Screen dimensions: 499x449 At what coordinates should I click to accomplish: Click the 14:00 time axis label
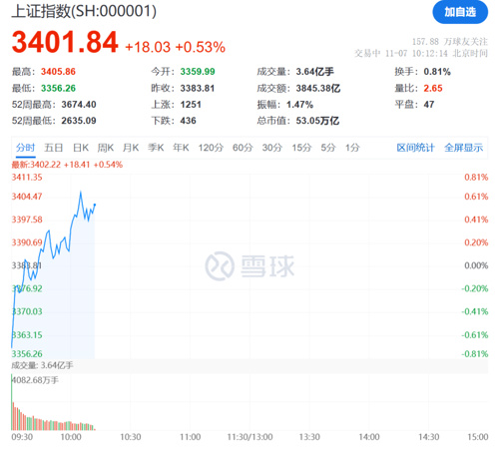[369, 437]
